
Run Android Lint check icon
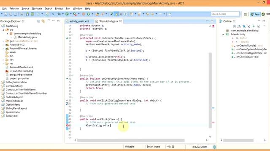point(38,14)
